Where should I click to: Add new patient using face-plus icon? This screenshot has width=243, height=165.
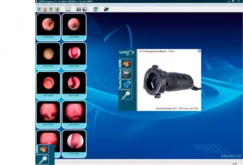(x=57, y=9)
